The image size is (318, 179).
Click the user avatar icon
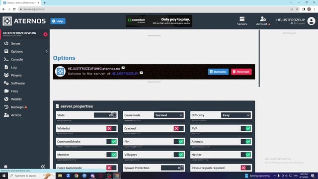pos(311,21)
